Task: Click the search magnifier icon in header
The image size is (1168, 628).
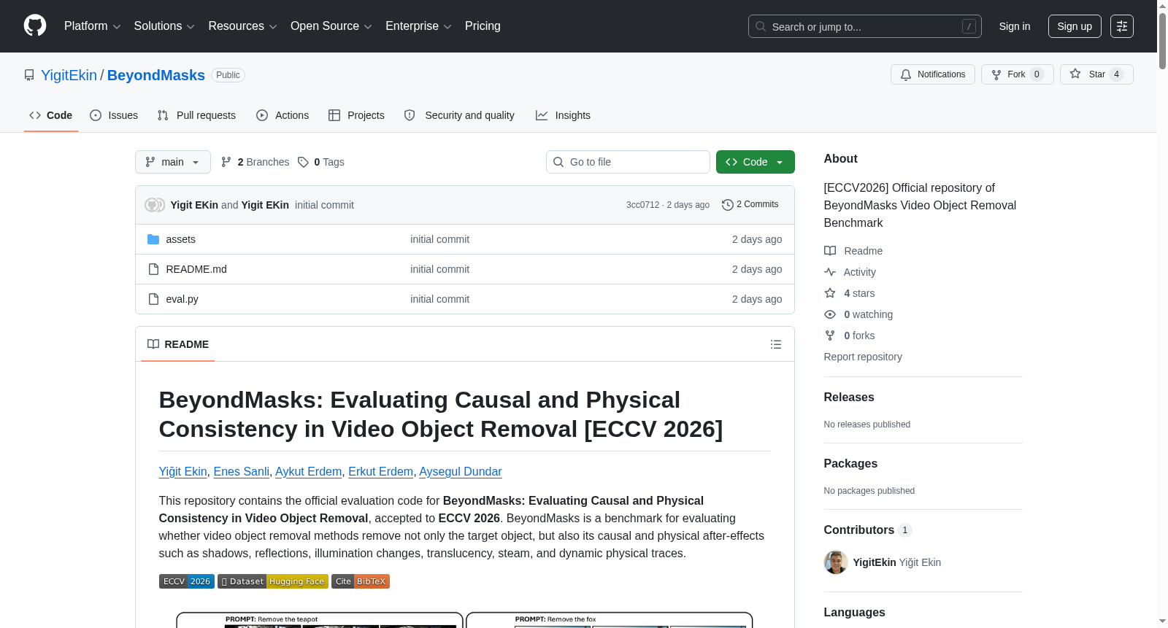Action: tap(761, 26)
